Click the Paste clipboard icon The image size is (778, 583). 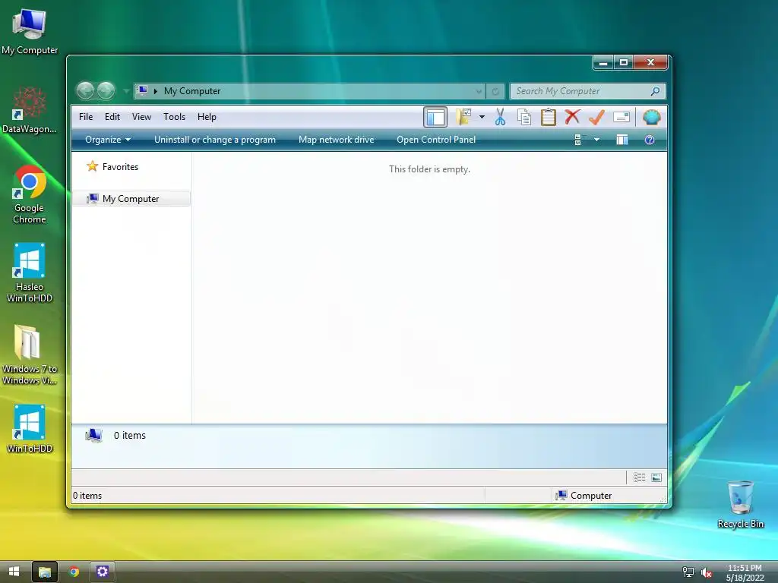(549, 117)
